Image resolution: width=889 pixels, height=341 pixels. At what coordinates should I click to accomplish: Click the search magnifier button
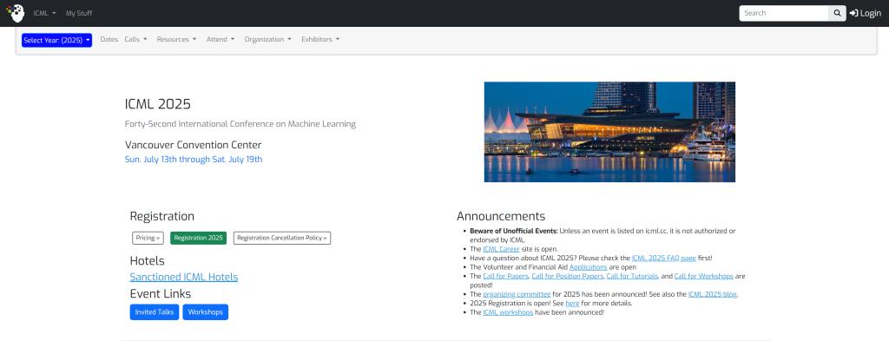(x=837, y=13)
